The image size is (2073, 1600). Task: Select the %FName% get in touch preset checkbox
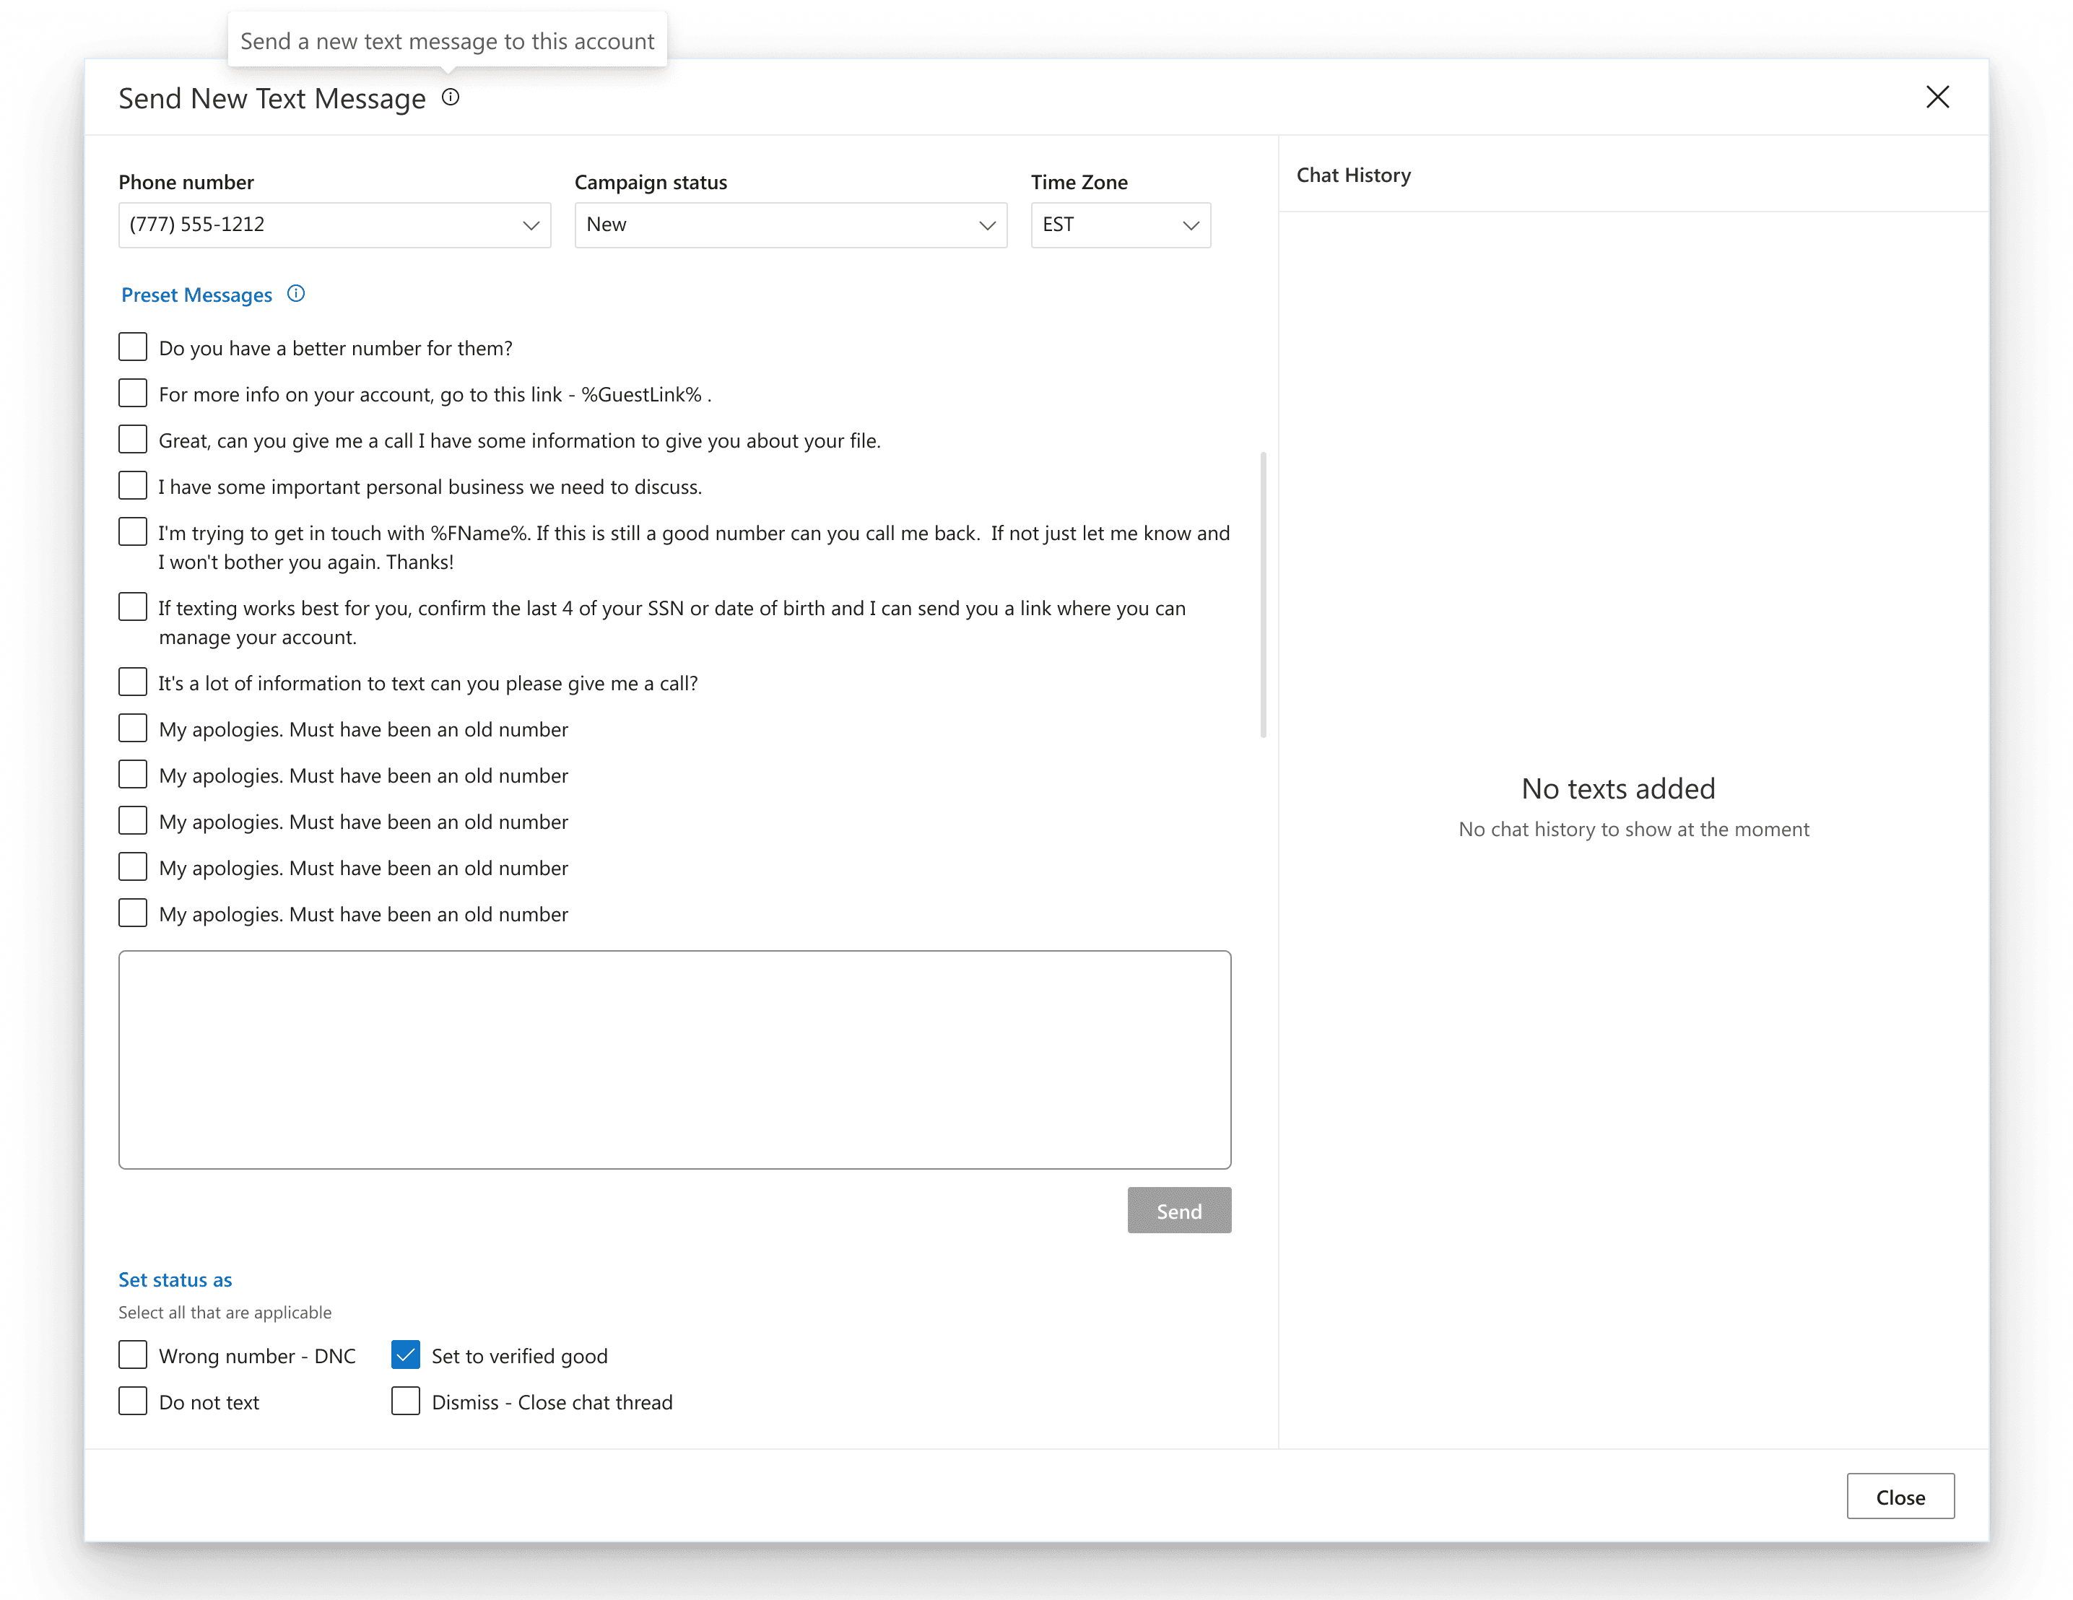pos(133,531)
